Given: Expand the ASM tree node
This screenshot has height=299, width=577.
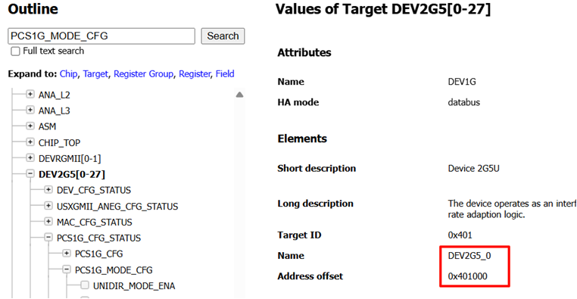Looking at the screenshot, I should tap(30, 126).
